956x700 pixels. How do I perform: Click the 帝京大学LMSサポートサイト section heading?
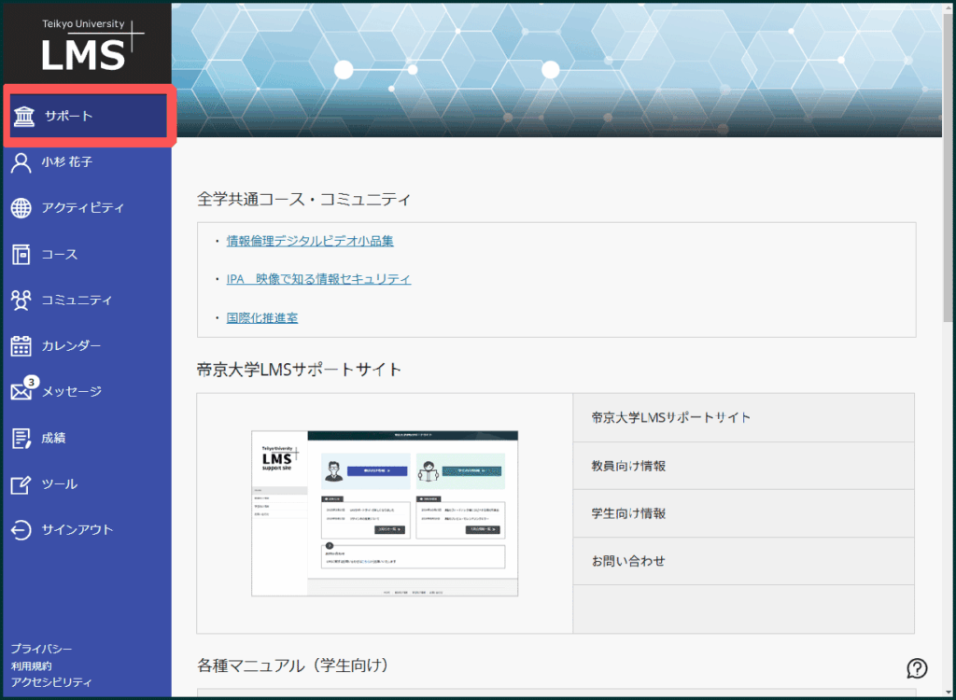300,370
